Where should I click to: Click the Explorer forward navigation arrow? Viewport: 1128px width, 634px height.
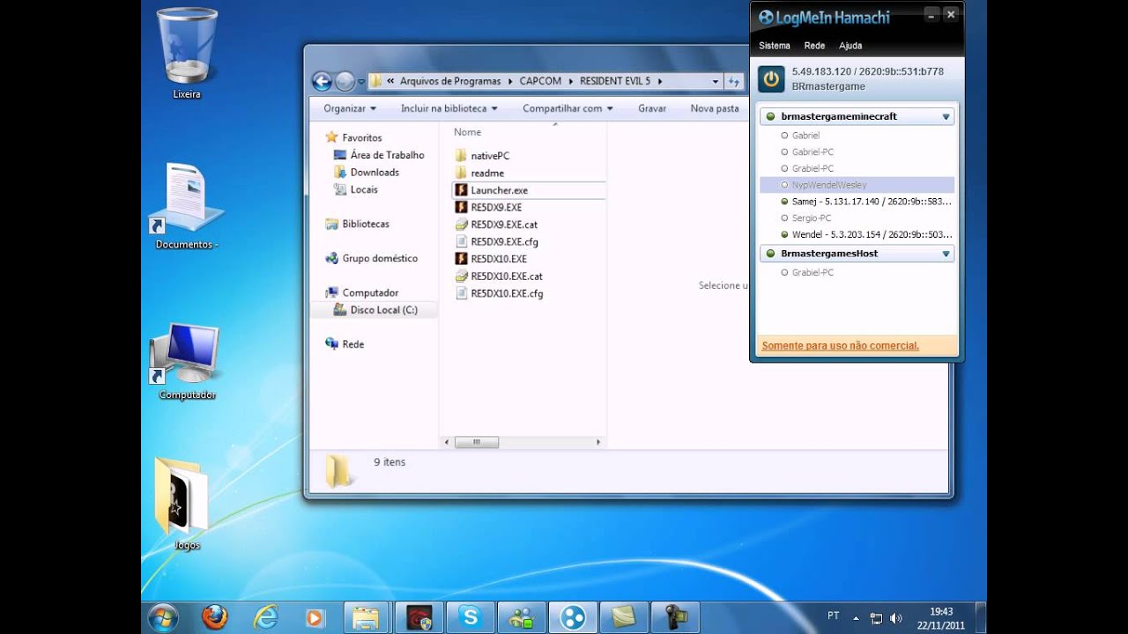click(x=345, y=81)
